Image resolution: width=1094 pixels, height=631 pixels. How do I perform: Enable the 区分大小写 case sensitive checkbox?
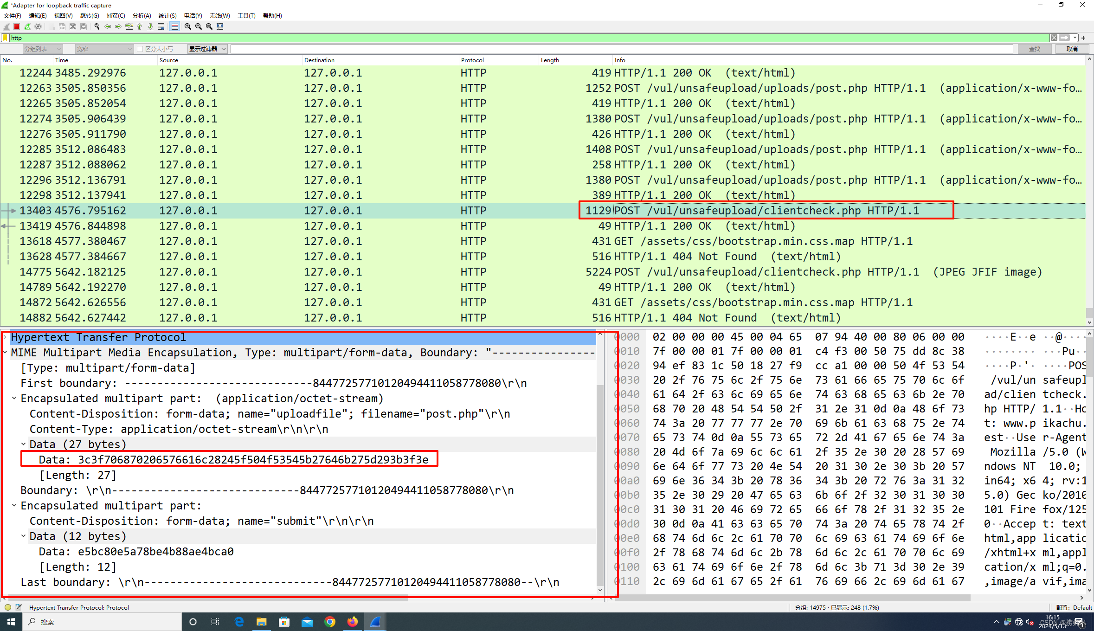click(x=140, y=49)
